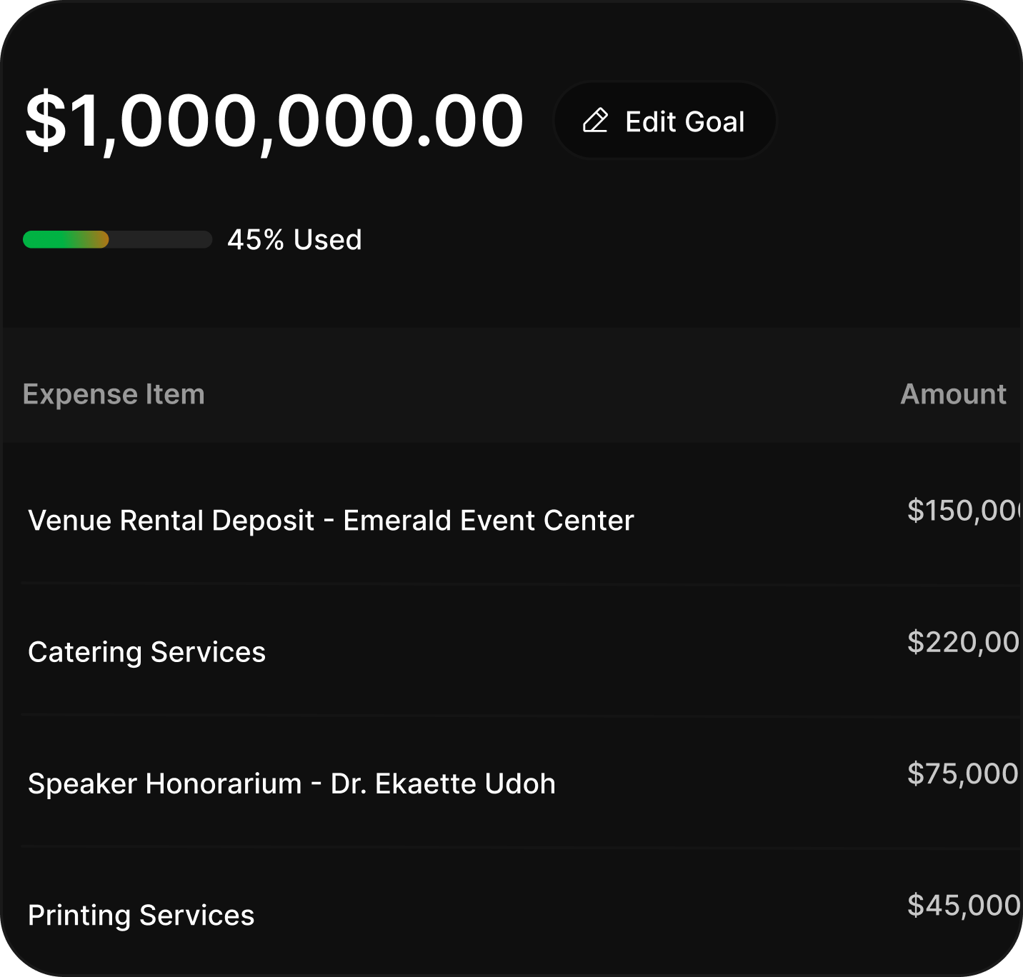Select the 45% Used label
This screenshot has width=1023, height=977.
(294, 240)
